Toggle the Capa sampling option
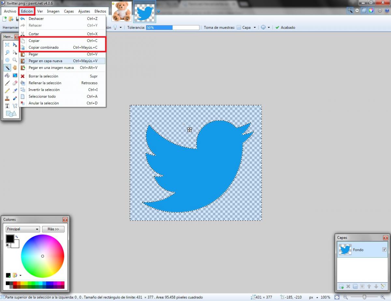The height and width of the screenshot is (301, 391). [239, 28]
